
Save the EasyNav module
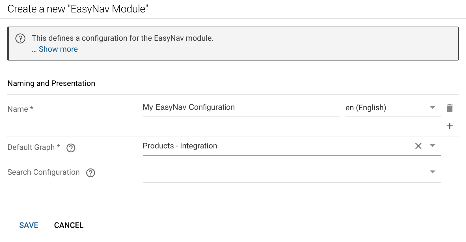(x=29, y=225)
